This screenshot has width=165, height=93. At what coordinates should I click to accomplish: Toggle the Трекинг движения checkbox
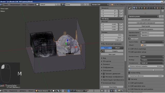pyautogui.click(x=104, y=74)
